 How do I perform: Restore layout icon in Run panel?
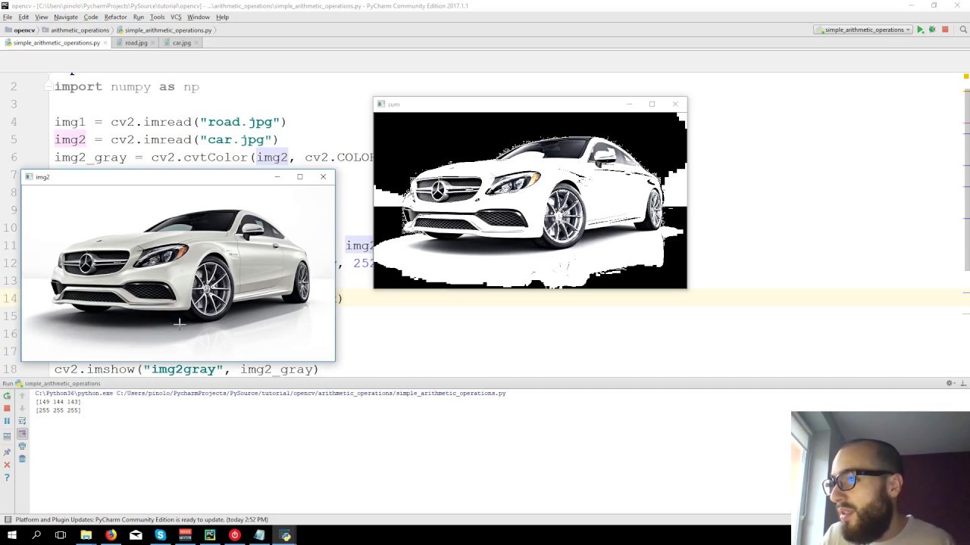7,436
